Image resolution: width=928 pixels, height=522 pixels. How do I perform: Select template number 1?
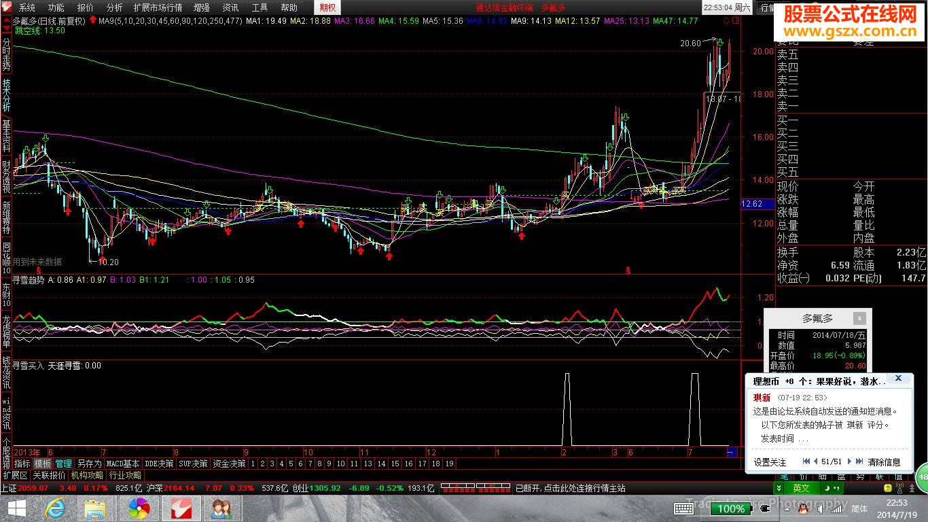click(x=253, y=464)
